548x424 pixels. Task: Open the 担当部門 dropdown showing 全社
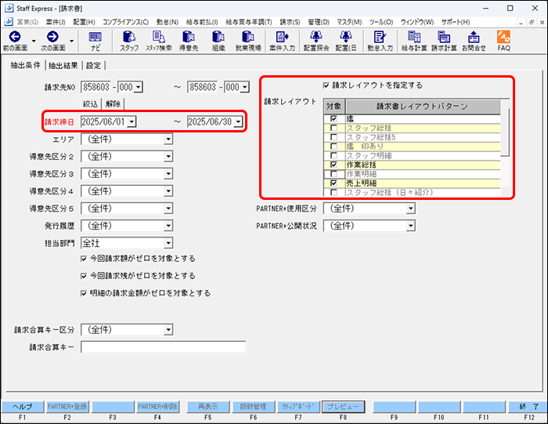tap(168, 243)
